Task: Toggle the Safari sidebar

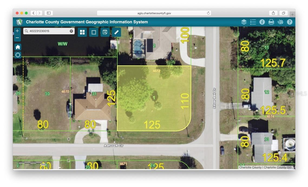Action: [x=49, y=13]
